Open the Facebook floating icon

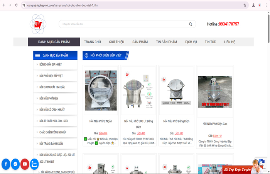[x=6, y=164]
